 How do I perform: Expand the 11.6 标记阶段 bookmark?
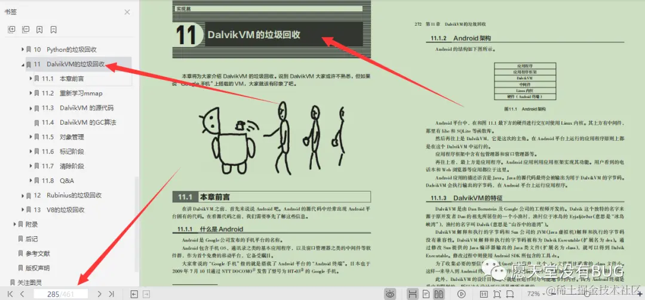click(x=31, y=151)
